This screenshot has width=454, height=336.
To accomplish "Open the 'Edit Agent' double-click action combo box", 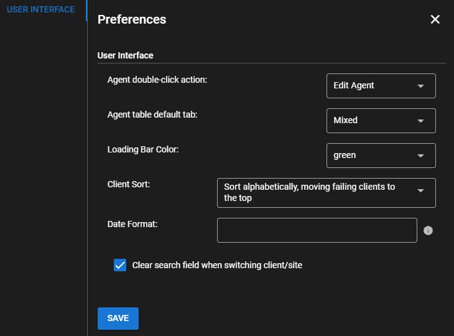I will (x=381, y=86).
